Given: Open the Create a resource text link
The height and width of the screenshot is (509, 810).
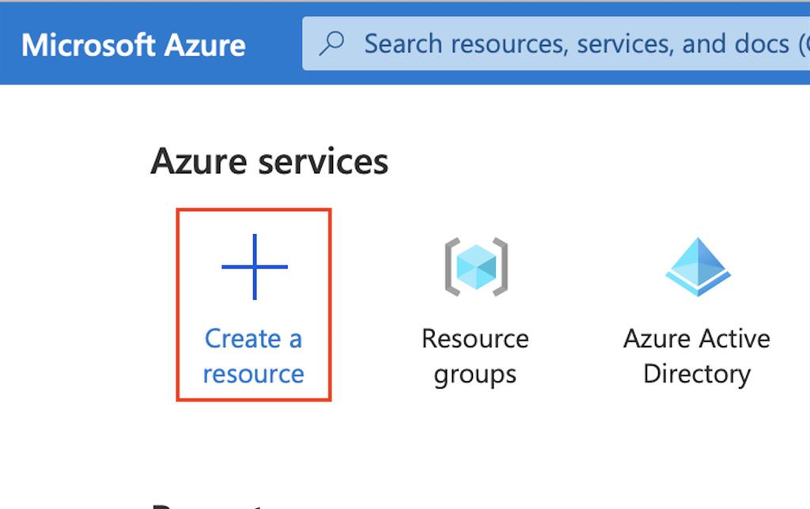Looking at the screenshot, I should (253, 356).
